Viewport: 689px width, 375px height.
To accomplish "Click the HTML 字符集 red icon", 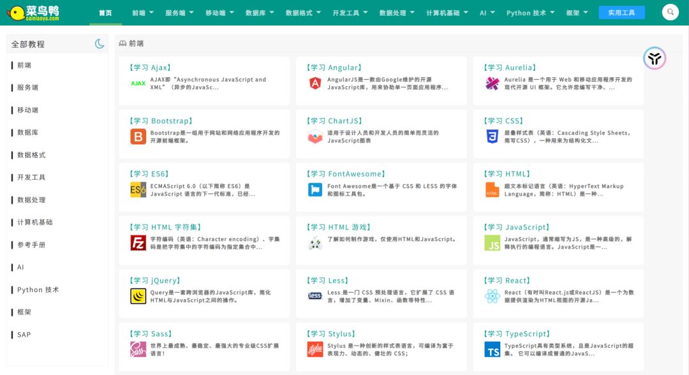I will coord(138,243).
